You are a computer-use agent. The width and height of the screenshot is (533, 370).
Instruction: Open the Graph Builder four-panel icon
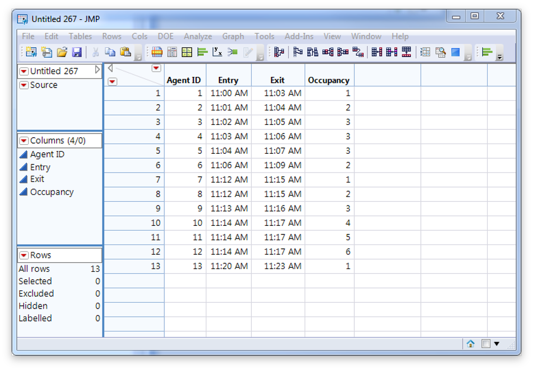tap(187, 52)
